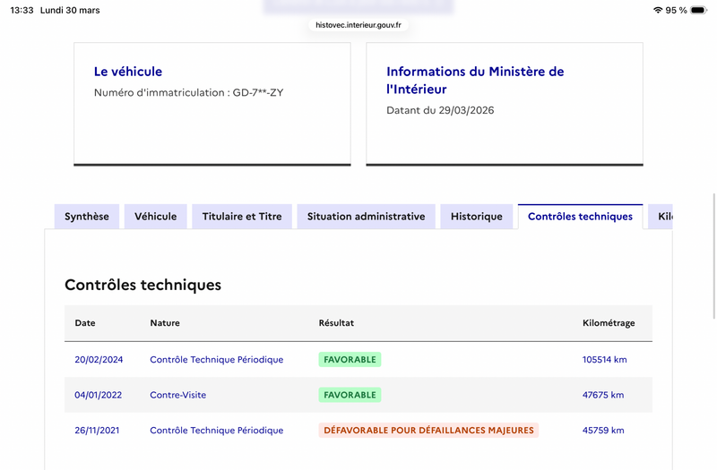Click the page vertical scrollbar
Screen dimensions: 717x470
tap(713, 256)
